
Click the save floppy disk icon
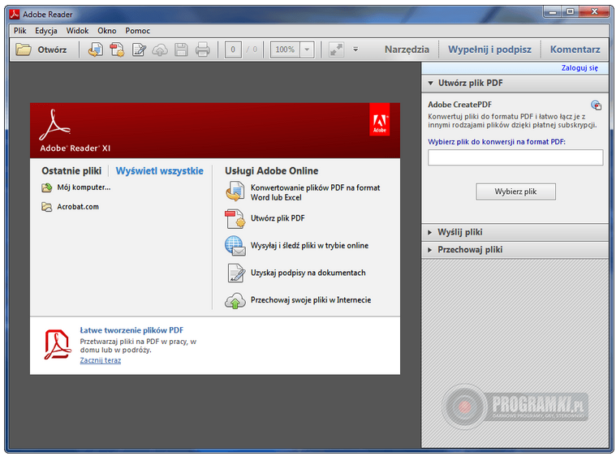[x=181, y=49]
